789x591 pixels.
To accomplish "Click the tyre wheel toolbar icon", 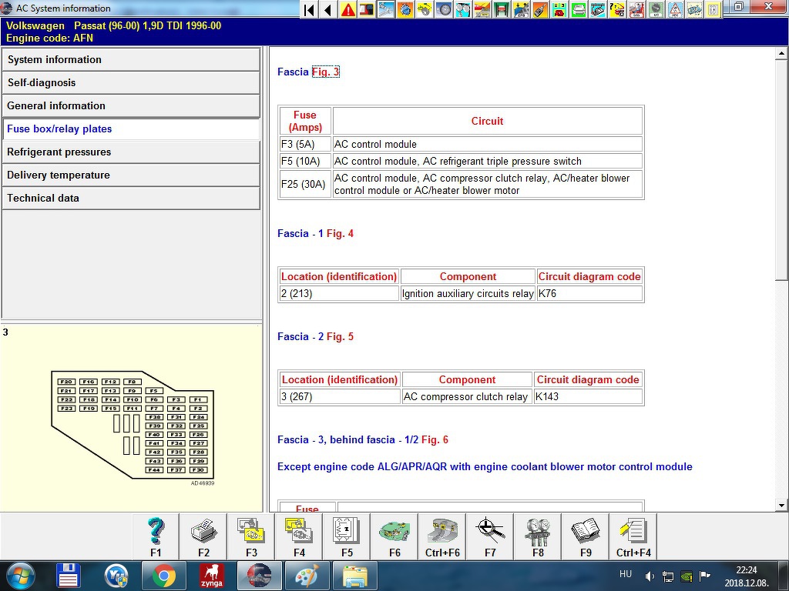I will click(x=444, y=9).
